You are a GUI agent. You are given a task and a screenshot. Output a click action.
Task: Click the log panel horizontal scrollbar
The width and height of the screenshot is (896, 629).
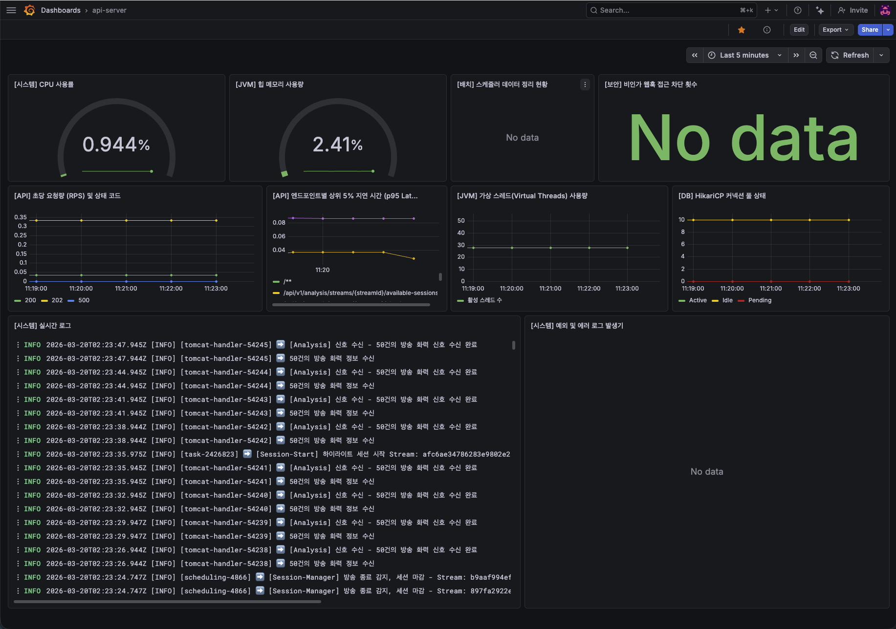click(x=167, y=602)
